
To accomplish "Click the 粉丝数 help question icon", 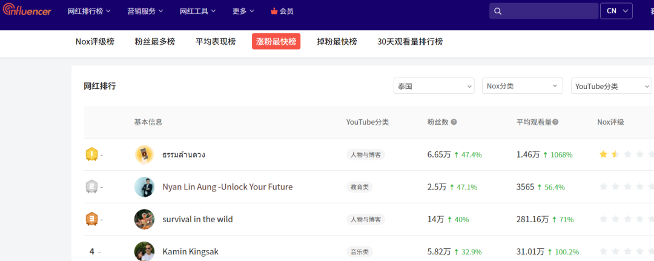I will click(x=454, y=122).
